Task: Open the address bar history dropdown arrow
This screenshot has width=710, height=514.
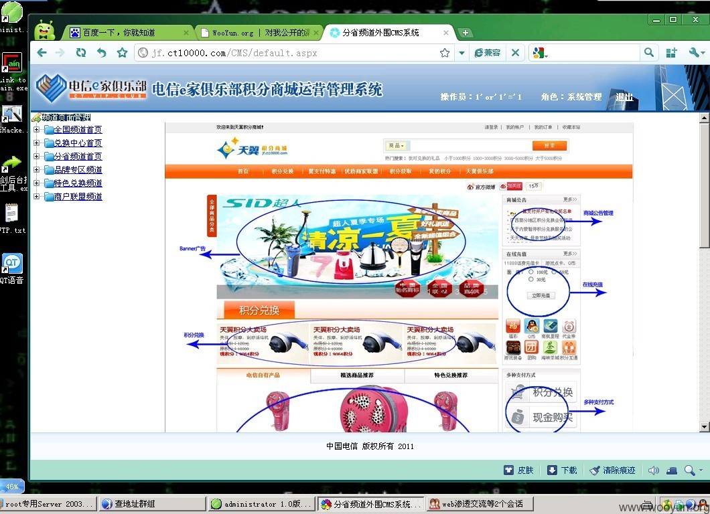Action: point(461,52)
